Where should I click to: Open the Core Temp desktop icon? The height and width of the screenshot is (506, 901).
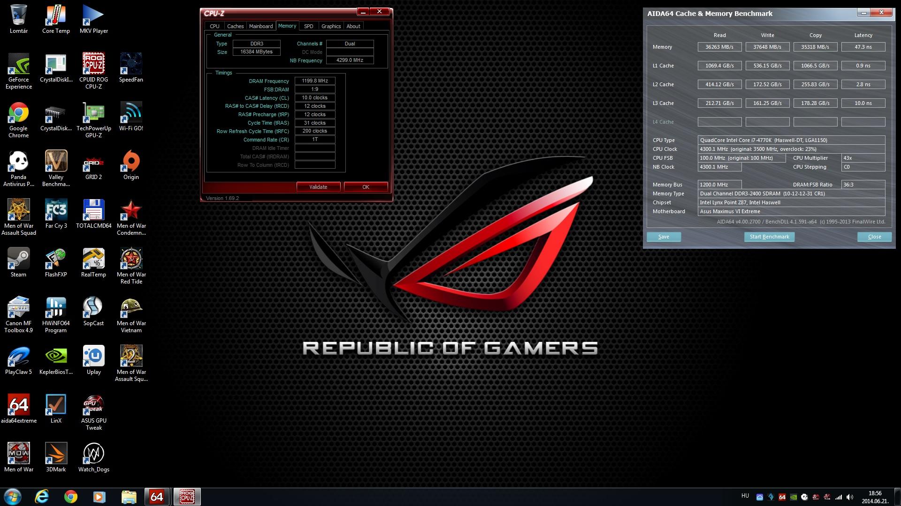pyautogui.click(x=56, y=19)
